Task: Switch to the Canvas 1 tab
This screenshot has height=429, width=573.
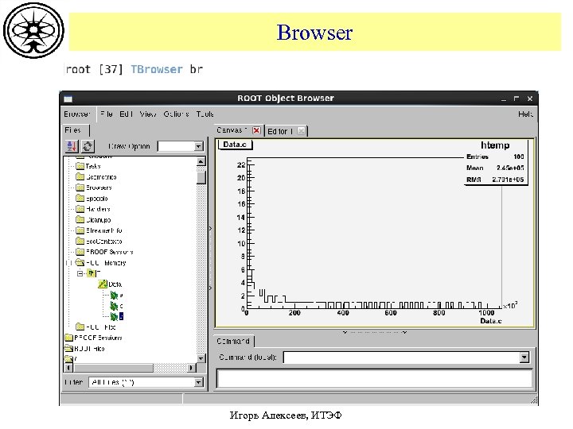Action: pyautogui.click(x=232, y=130)
